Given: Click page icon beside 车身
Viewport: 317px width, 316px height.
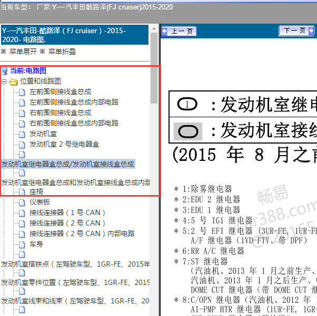Looking at the screenshot, I should [x=22, y=244].
